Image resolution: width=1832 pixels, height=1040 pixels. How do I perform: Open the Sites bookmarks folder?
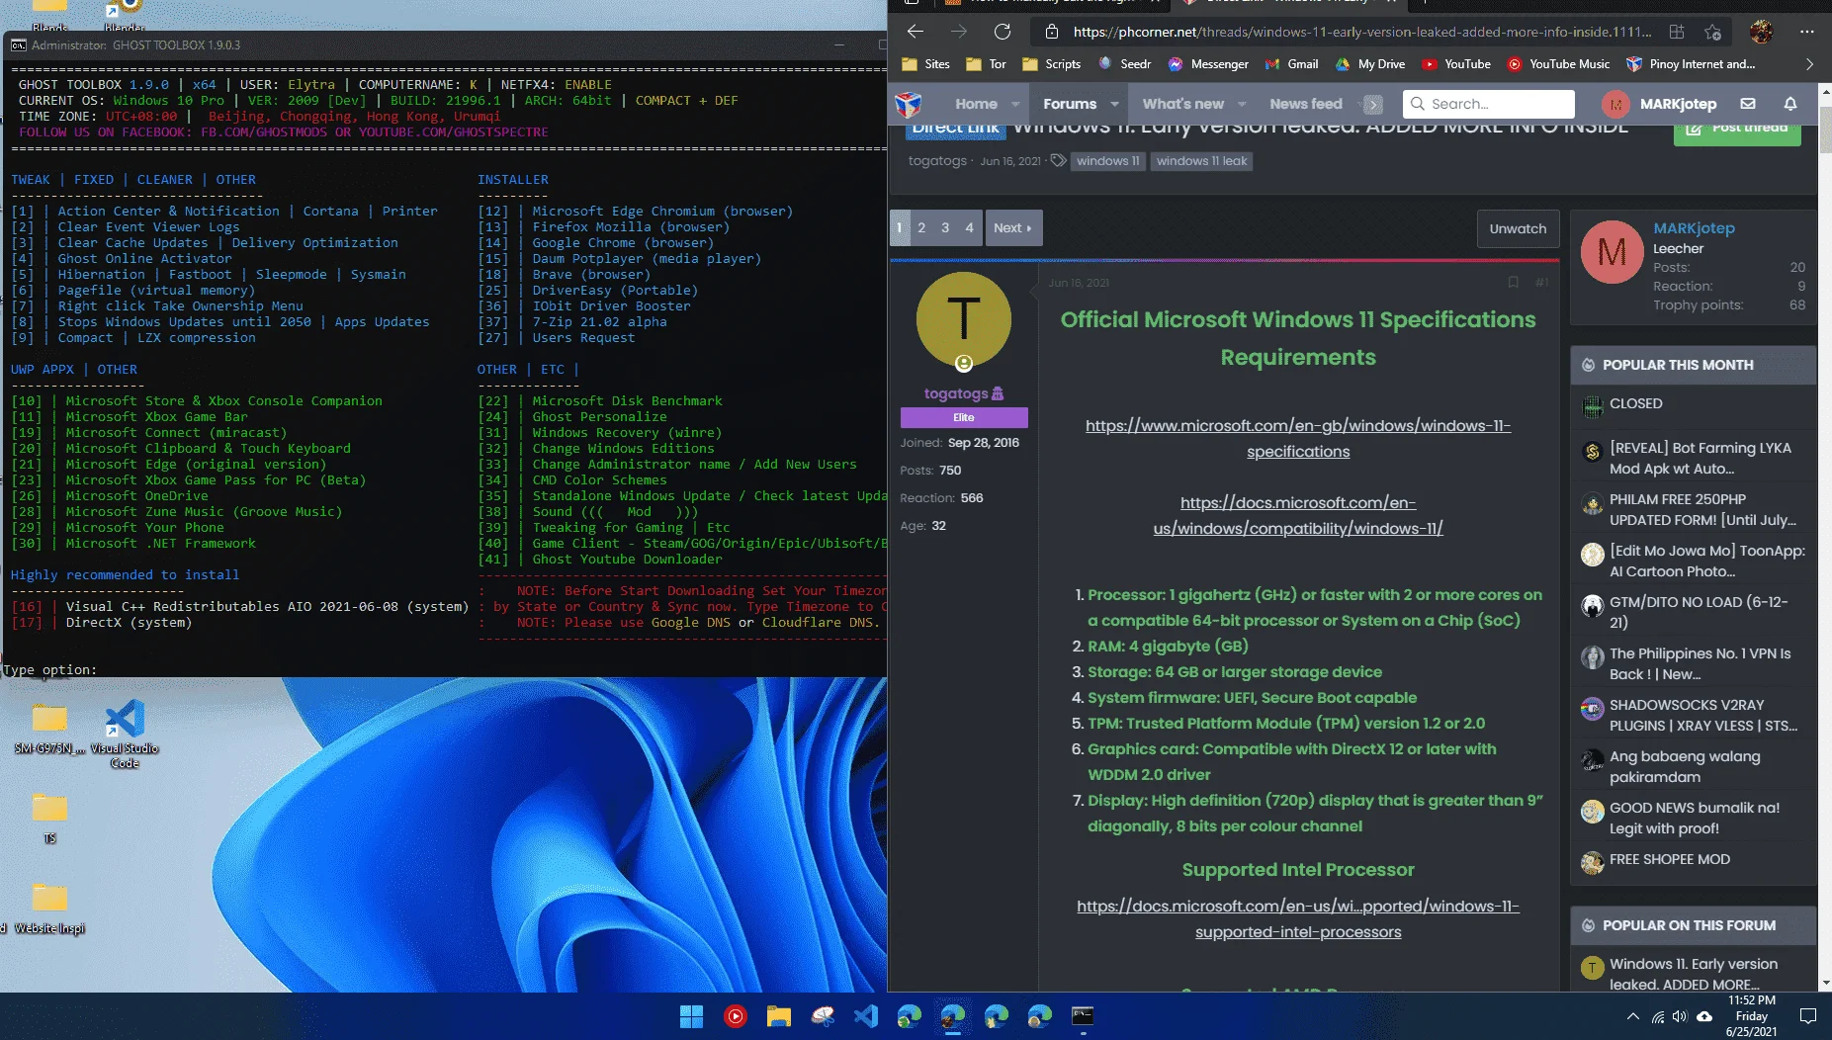[x=926, y=64]
